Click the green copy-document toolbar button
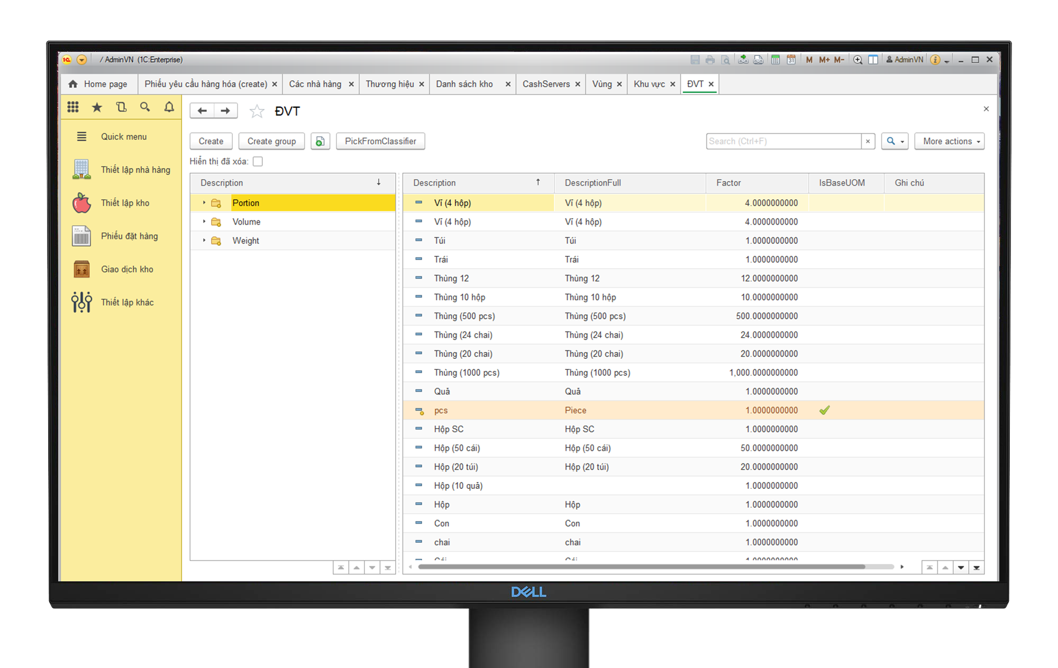 click(320, 141)
